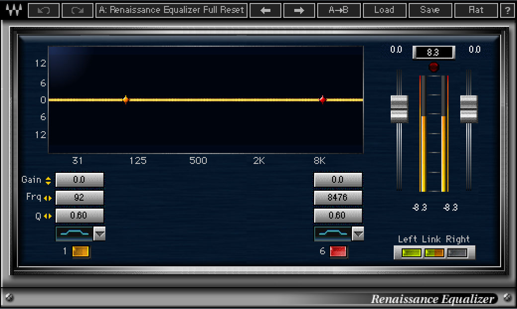Screen dimensions: 517x309
Task: Select band 1 orange marker on graph
Action: tap(126, 99)
